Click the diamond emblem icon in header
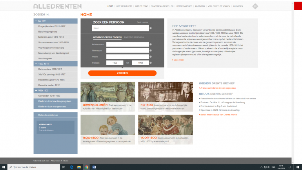302x170 pixels. 255,6
